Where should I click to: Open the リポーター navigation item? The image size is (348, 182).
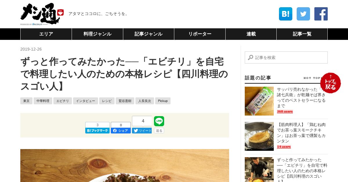click(x=200, y=34)
